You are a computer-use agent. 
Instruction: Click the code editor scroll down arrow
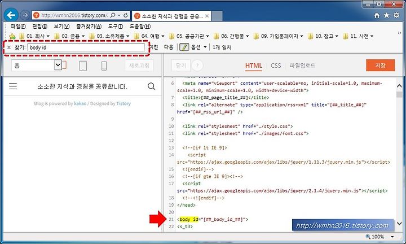coord(399,224)
